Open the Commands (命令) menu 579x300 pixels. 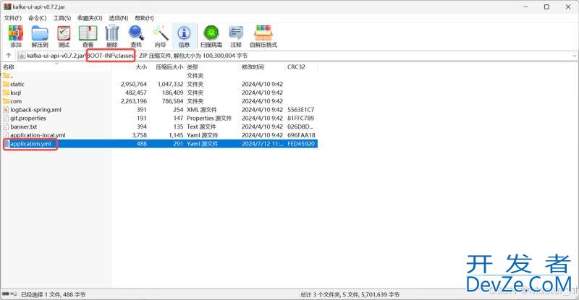point(38,18)
